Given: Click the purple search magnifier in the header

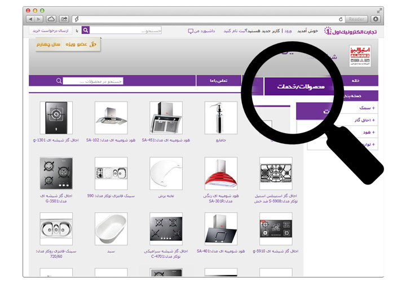Looking at the screenshot, I should [x=86, y=30].
